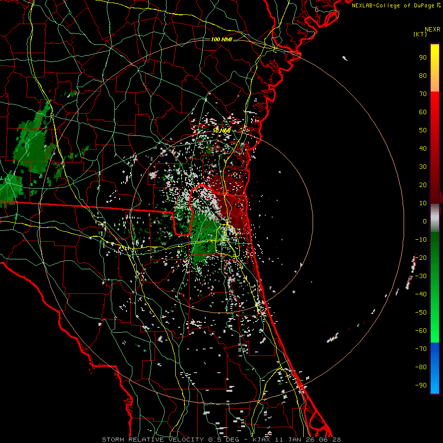Click the -70 knot scale label
This screenshot has width=443, height=443.
pyautogui.click(x=421, y=349)
